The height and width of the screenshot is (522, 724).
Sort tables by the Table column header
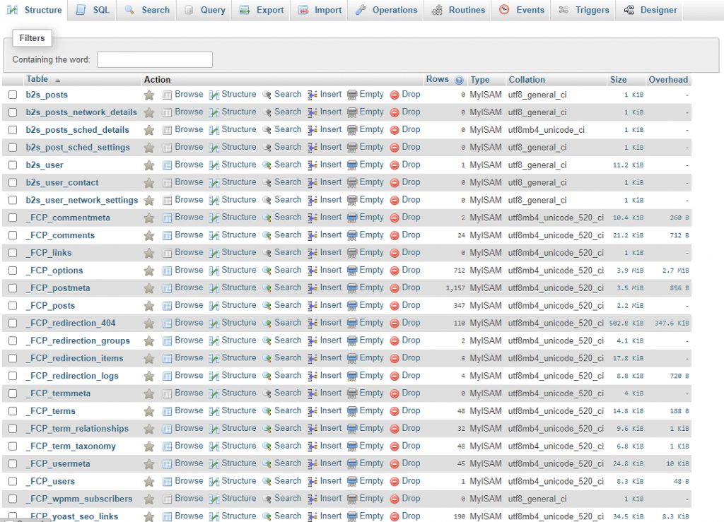click(37, 80)
